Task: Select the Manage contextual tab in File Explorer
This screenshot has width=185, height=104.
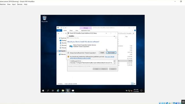Action: pyautogui.click(x=86, y=28)
